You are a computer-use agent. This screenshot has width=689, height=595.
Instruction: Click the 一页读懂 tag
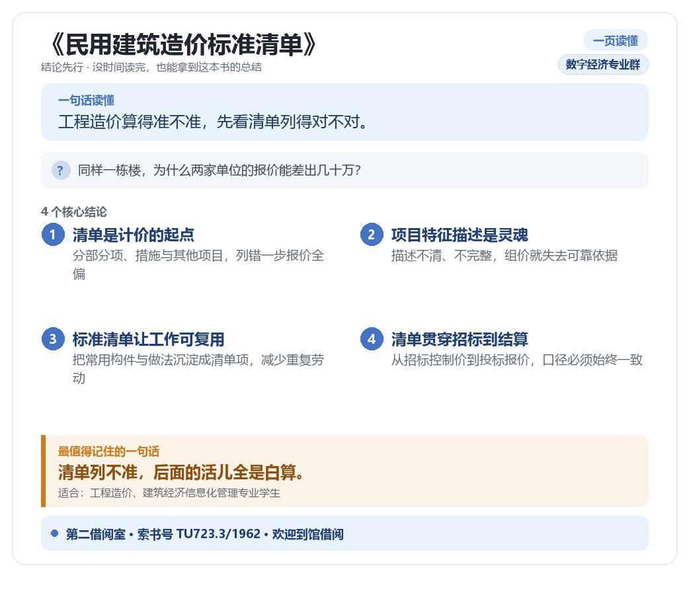(616, 41)
